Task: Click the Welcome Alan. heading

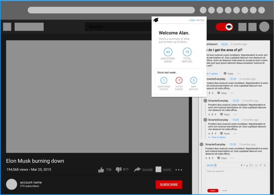Action: [x=174, y=33]
